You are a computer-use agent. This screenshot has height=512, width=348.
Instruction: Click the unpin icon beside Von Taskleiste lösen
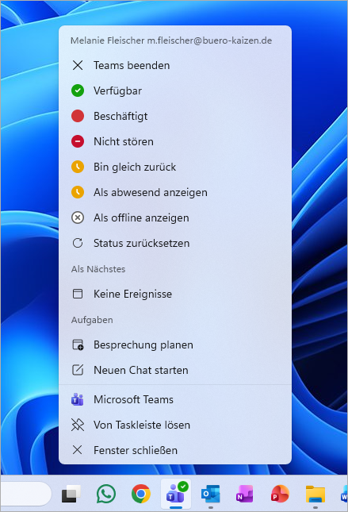tap(78, 425)
